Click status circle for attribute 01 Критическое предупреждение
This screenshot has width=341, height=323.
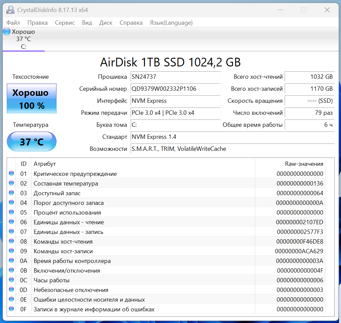tap(11, 174)
